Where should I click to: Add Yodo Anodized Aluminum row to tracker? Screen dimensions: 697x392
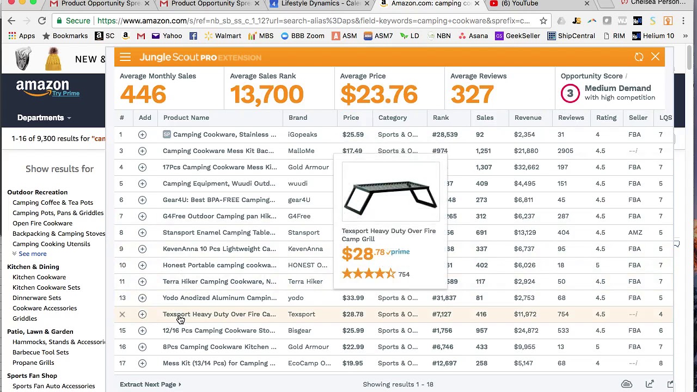(142, 298)
